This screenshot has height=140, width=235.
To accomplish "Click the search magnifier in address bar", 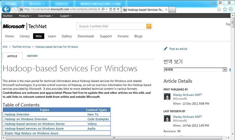I will click(x=103, y=9).
